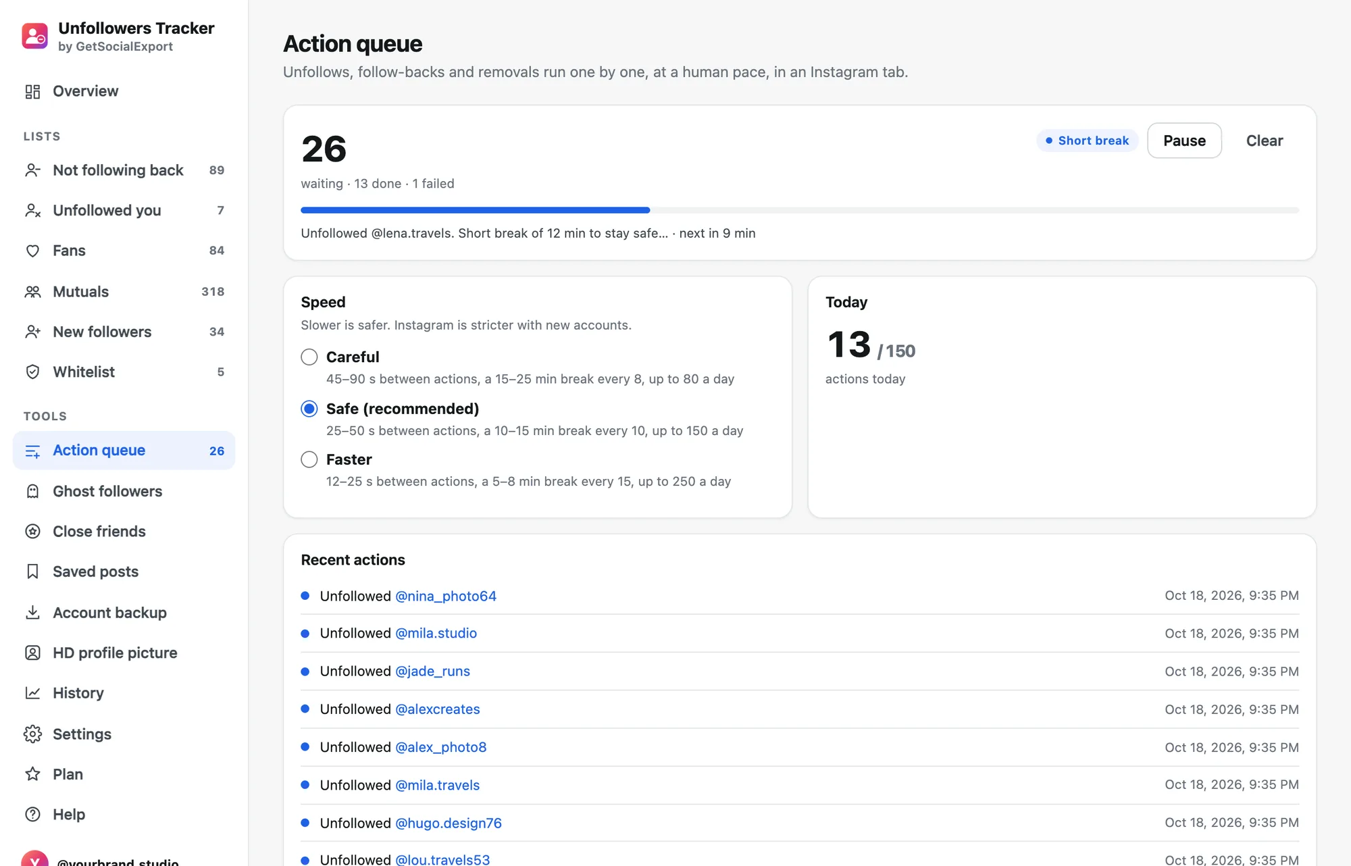Click the @alex_photo8 profile link

tap(441, 747)
